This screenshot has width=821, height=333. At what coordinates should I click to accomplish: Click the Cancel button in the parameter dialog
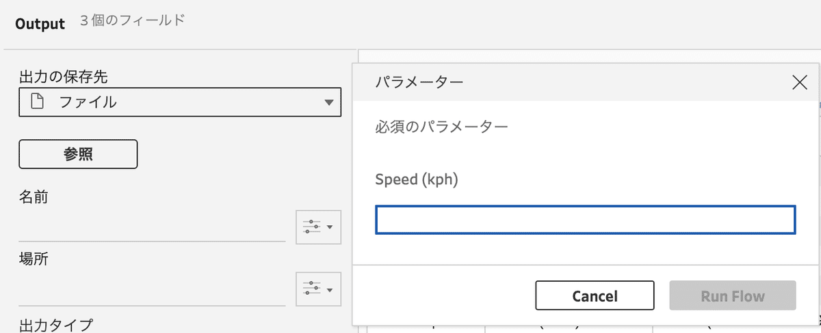click(595, 295)
